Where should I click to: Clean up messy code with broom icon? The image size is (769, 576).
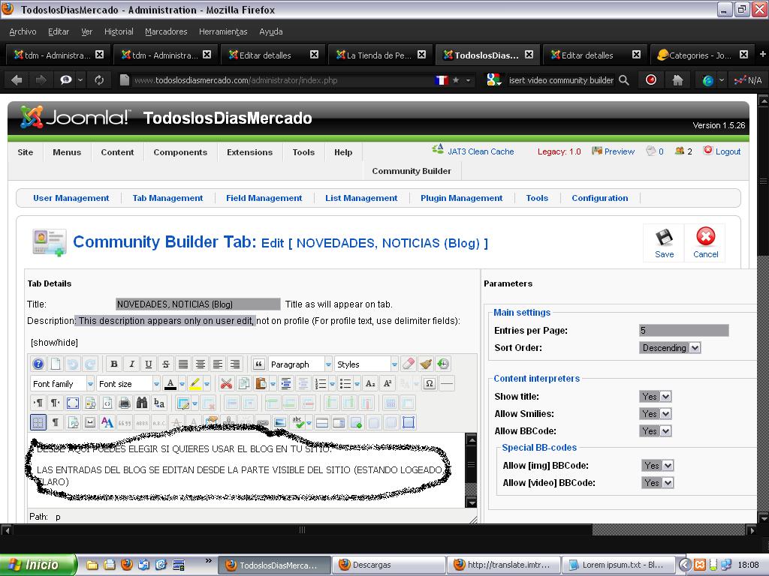coord(426,364)
